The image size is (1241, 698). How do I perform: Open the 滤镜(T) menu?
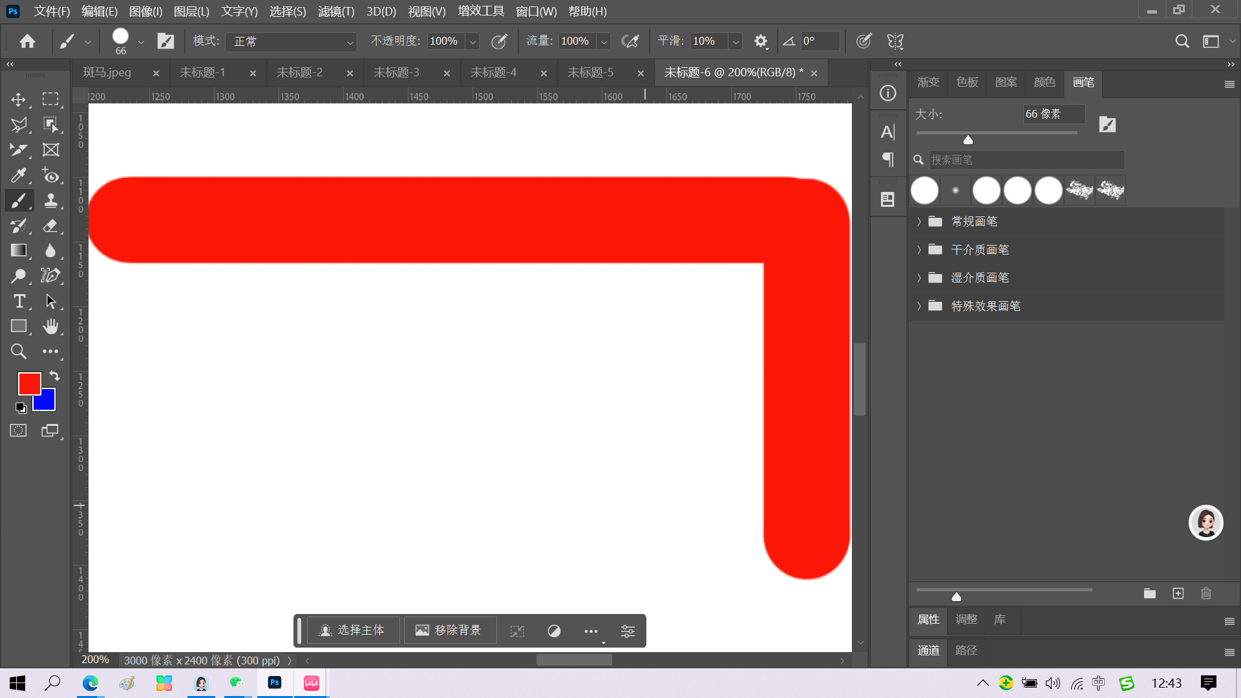coord(335,12)
